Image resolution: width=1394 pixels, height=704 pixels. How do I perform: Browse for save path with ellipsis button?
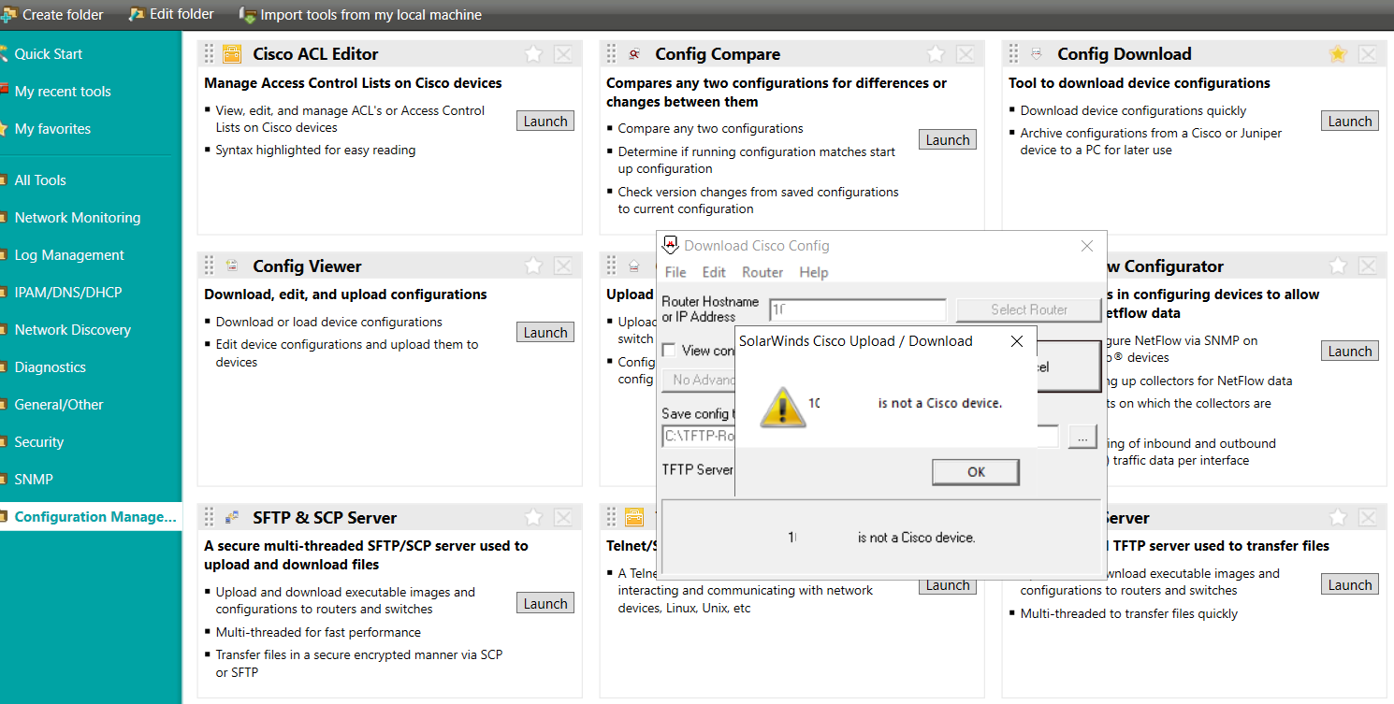tap(1082, 437)
